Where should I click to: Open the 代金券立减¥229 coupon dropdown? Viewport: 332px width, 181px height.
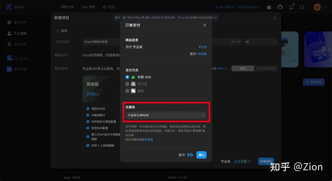(166, 115)
